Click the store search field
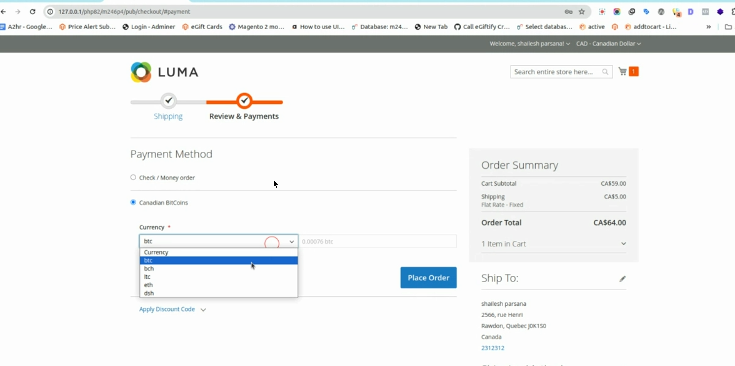The height and width of the screenshot is (366, 735). 555,72
